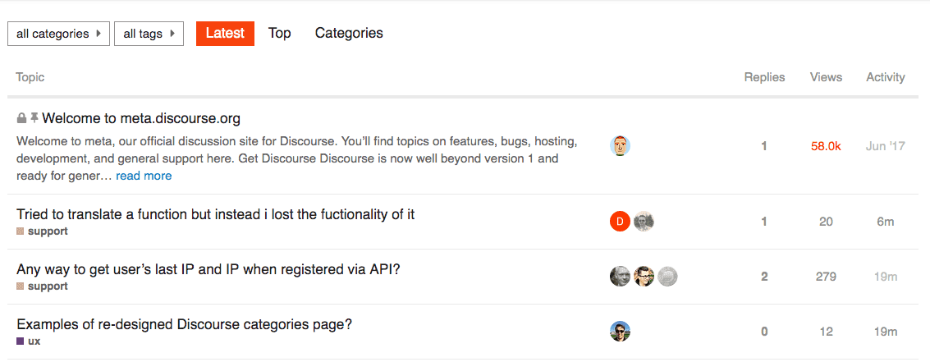
Task: Click the ux category tag
Action: coord(34,341)
